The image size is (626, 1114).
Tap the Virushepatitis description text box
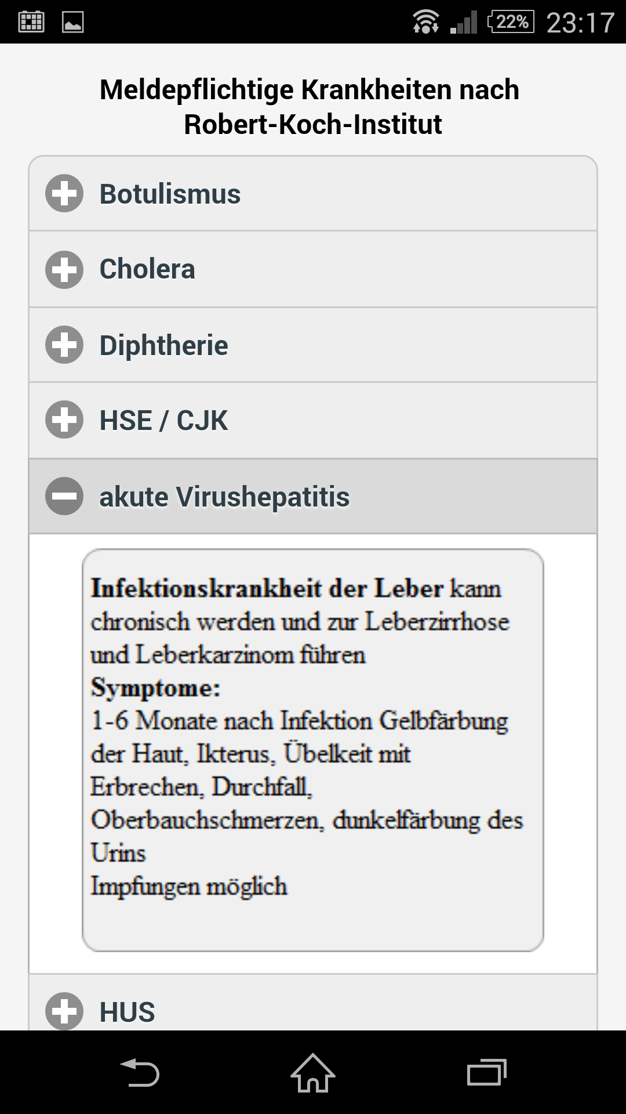[313, 750]
